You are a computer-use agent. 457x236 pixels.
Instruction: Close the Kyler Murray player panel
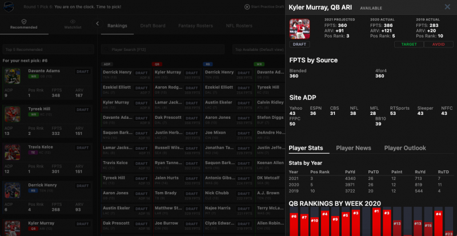point(447,7)
